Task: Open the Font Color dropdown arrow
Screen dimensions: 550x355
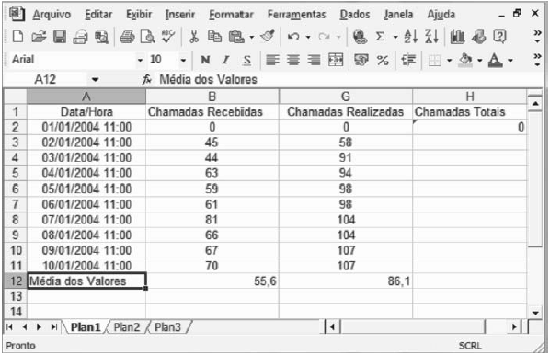Action: coord(510,61)
